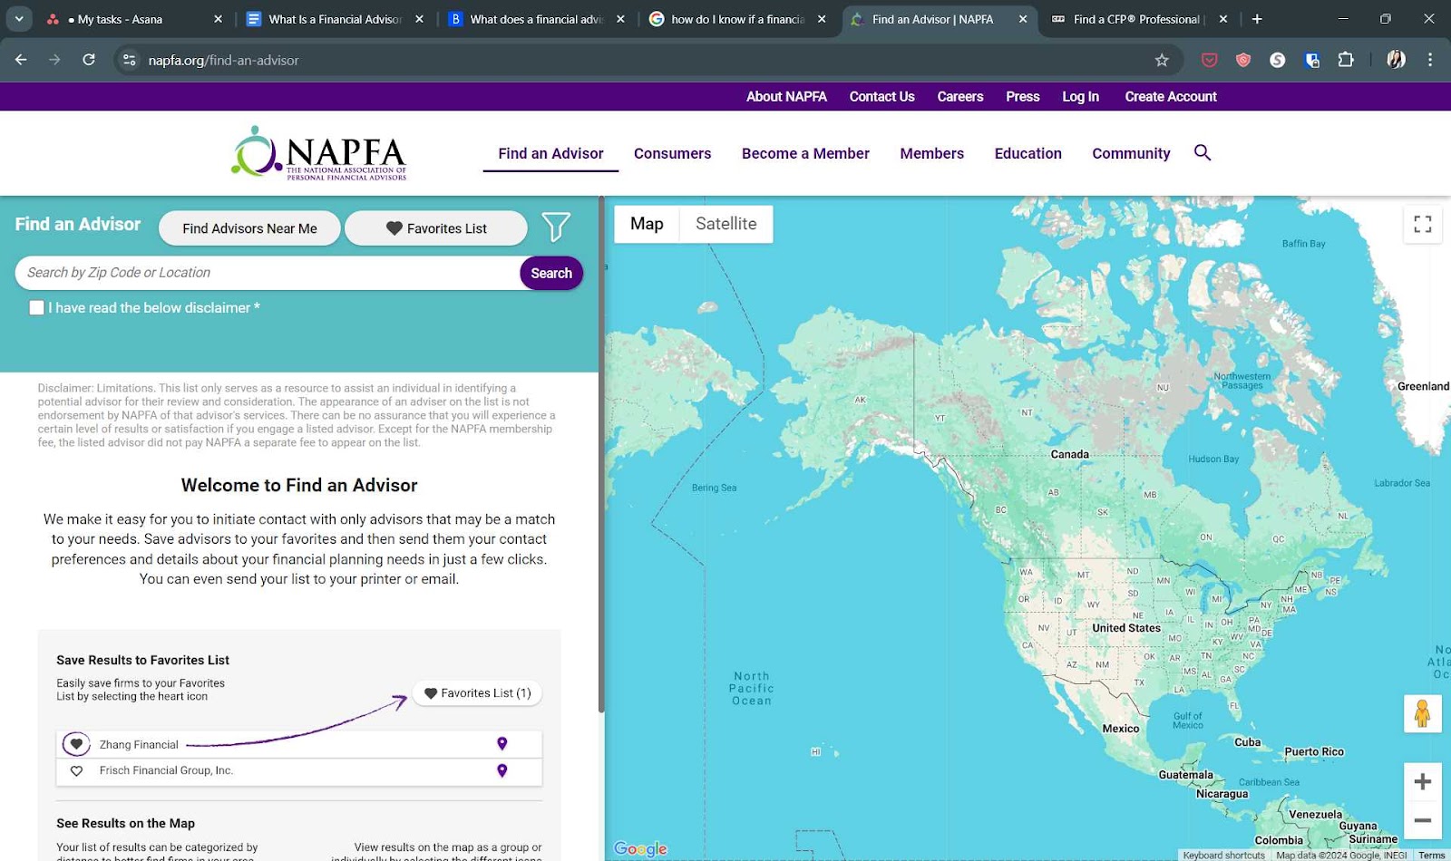Click the heart icon beside Frisch Financial Group
1451x861 pixels.
tap(76, 771)
